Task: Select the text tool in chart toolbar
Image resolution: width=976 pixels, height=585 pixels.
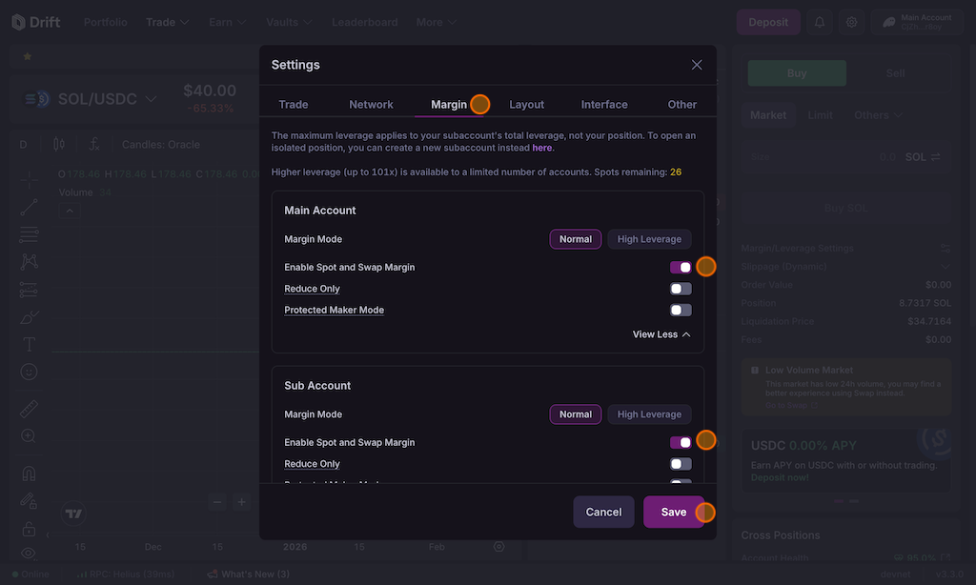Action: click(29, 344)
